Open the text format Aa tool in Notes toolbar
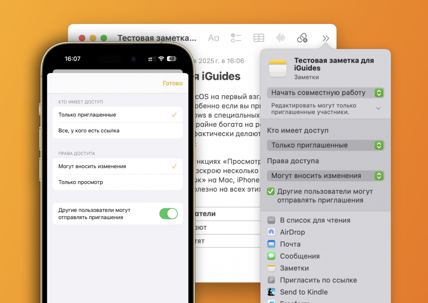The width and height of the screenshot is (428, 303). click(214, 38)
